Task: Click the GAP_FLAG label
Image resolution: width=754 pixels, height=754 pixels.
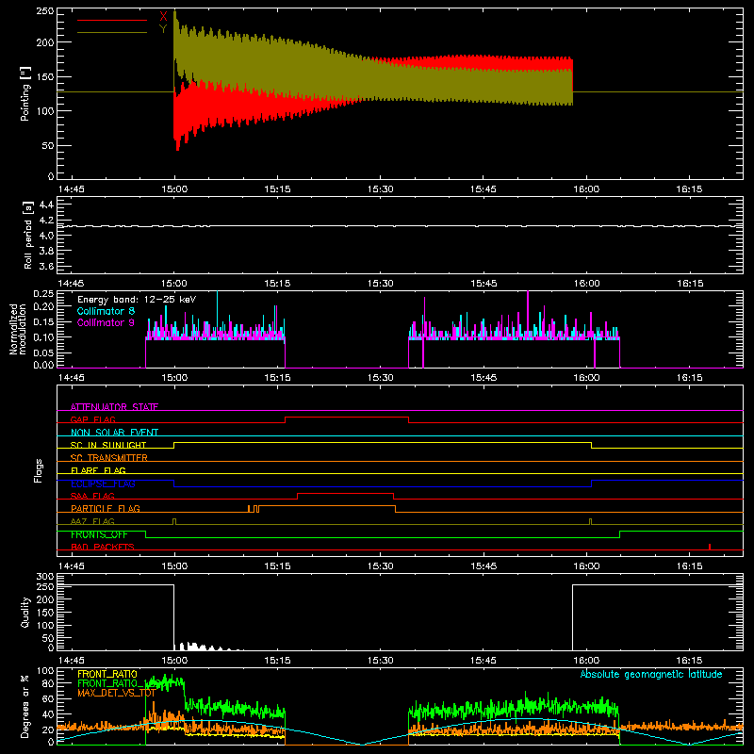Action: (x=93, y=419)
